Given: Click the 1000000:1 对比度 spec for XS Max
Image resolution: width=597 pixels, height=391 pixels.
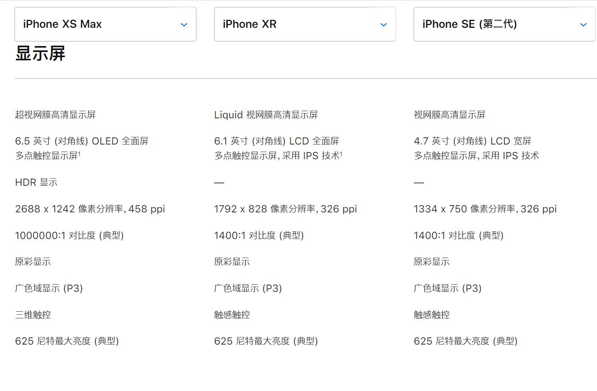Looking at the screenshot, I should [x=70, y=235].
